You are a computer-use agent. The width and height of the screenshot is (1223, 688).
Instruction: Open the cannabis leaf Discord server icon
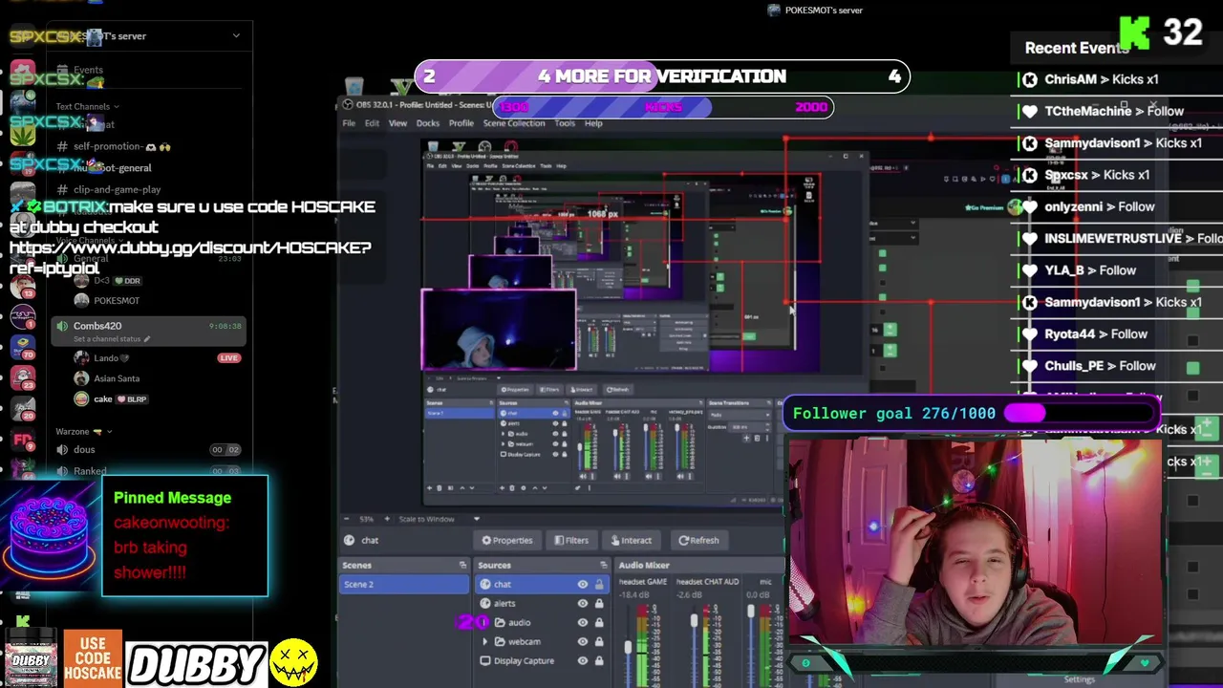(x=23, y=134)
